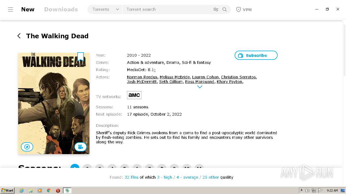346x194 pixels.
Task: Expand the full actors list chevron
Action: tap(200, 87)
